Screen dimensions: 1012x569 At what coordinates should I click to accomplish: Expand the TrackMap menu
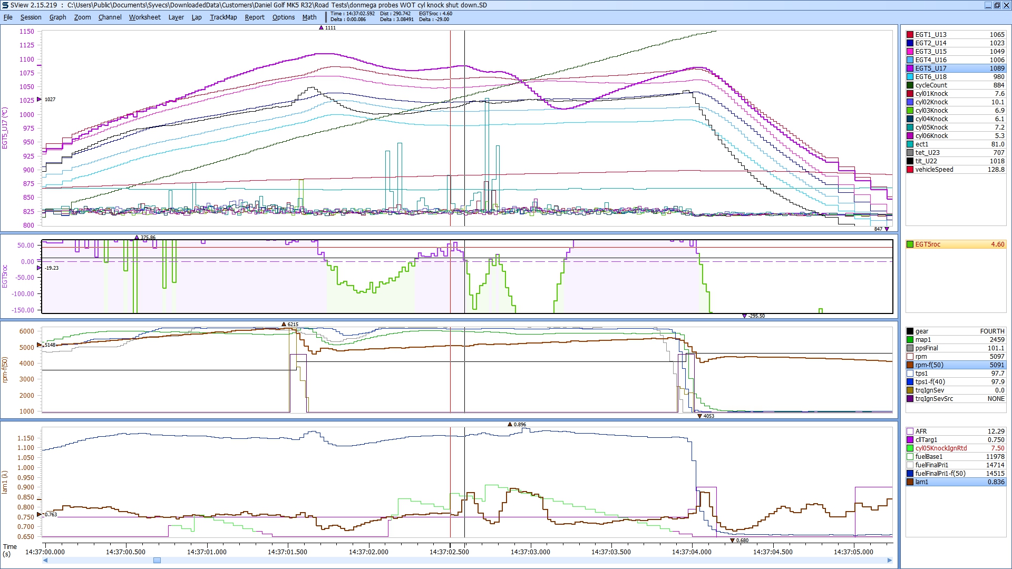coord(223,17)
